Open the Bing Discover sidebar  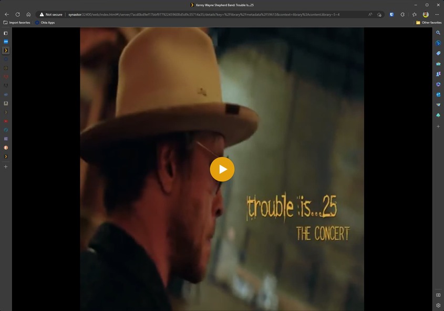pyautogui.click(x=438, y=43)
